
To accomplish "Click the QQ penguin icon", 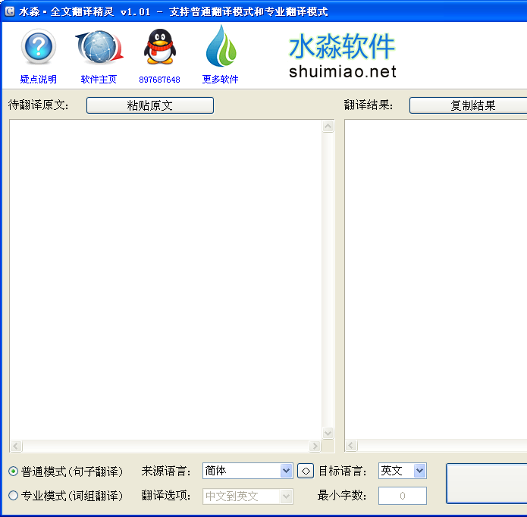I will click(159, 47).
